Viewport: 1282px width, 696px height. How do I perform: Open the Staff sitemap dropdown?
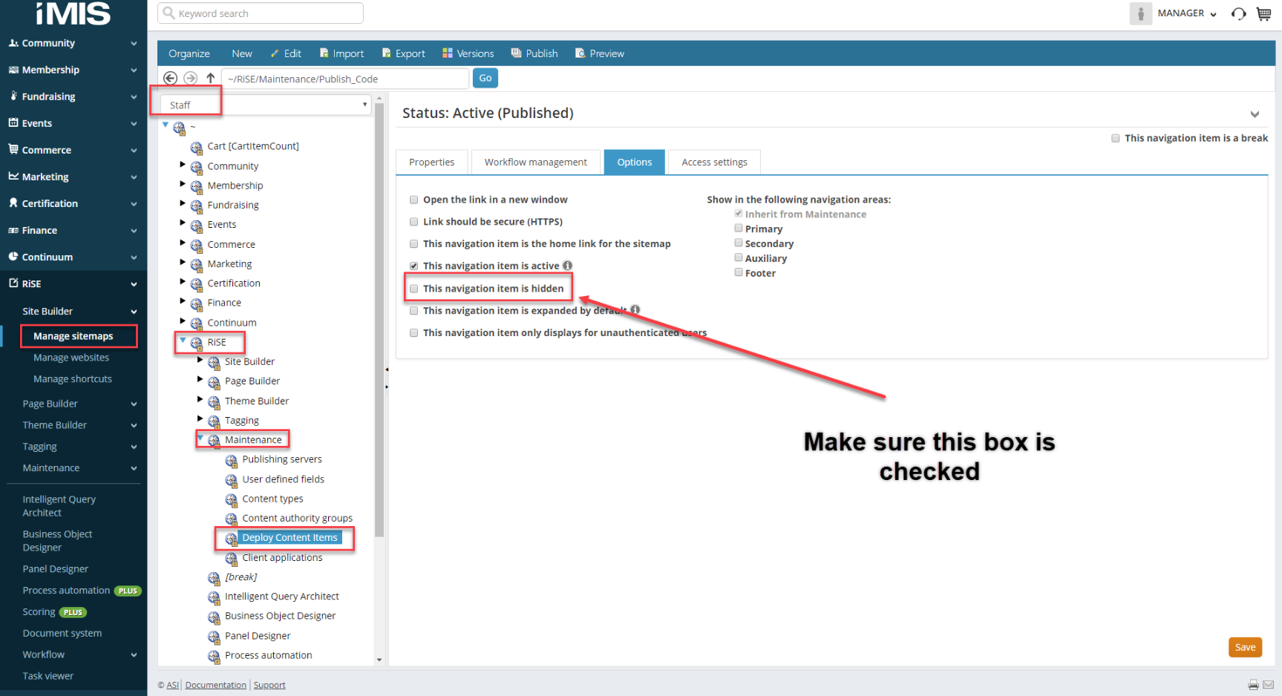tap(266, 105)
